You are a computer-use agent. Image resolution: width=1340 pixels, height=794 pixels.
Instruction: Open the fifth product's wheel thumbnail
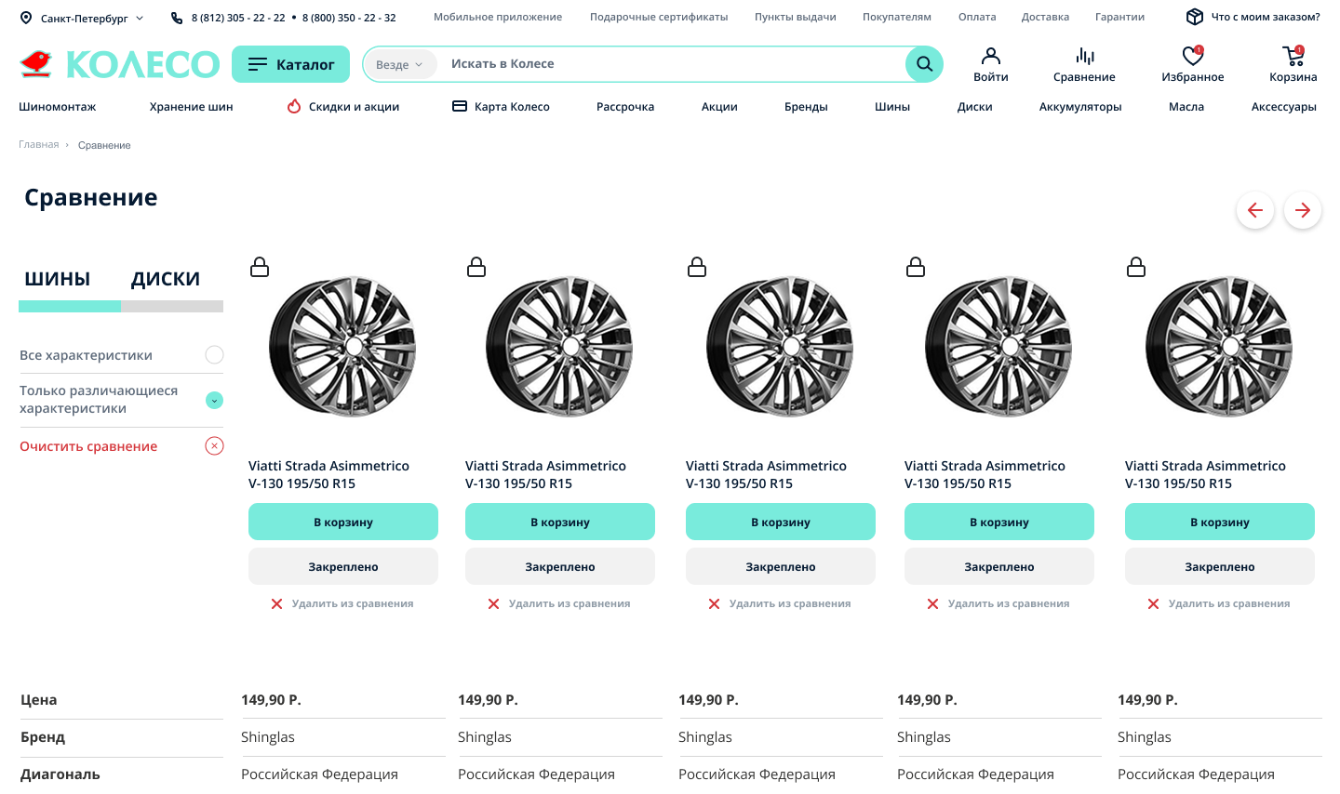[1220, 347]
